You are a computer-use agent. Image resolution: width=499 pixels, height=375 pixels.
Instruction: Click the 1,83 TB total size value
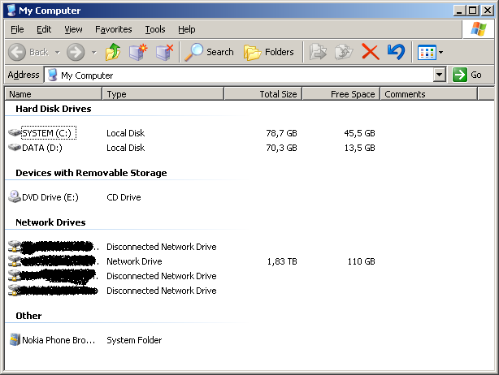[x=282, y=261]
